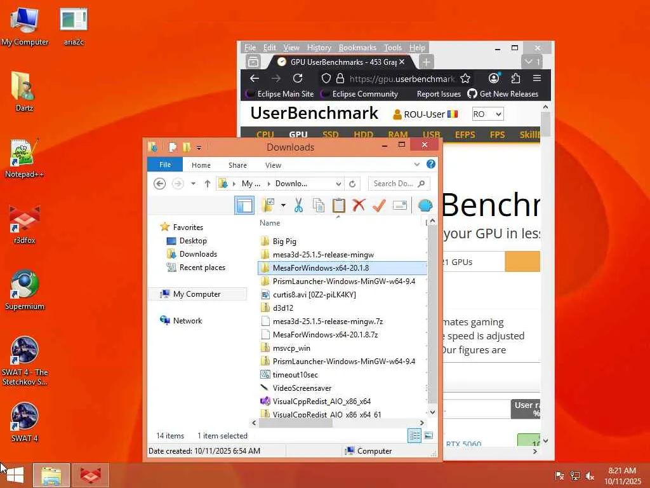Open the browser account icon
The image size is (650, 488).
click(x=494, y=78)
